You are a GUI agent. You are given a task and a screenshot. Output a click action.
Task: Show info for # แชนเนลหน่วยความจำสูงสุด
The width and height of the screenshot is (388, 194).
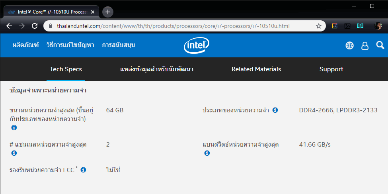[14, 153]
